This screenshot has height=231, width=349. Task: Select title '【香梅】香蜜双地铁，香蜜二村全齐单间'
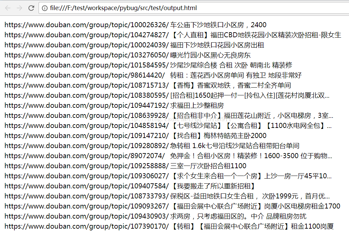click(231, 85)
